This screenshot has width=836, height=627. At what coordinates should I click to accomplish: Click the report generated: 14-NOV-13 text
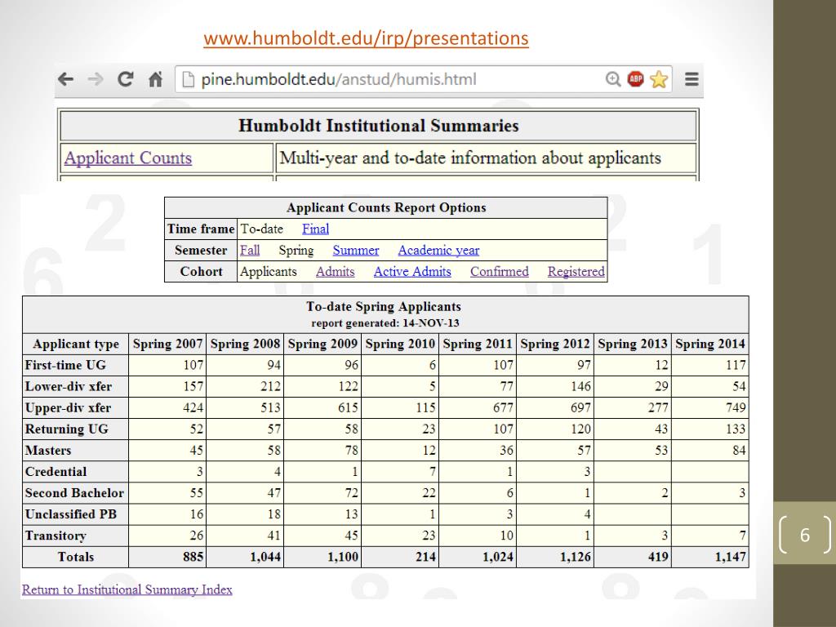(385, 323)
